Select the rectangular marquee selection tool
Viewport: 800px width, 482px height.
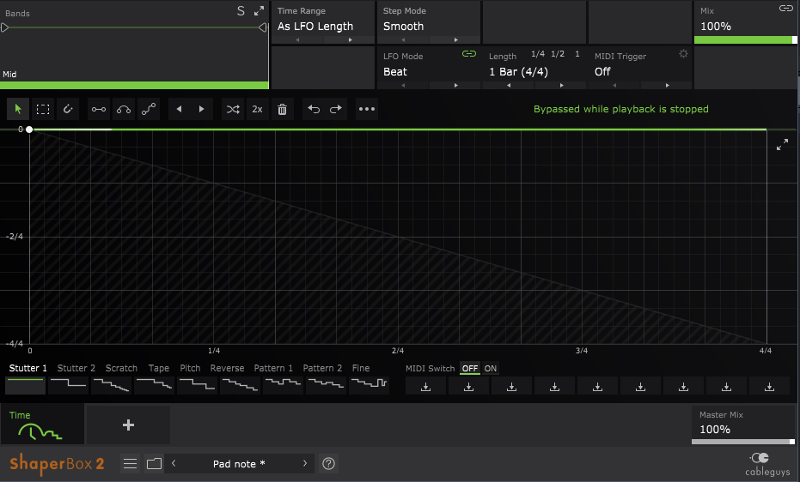43,109
